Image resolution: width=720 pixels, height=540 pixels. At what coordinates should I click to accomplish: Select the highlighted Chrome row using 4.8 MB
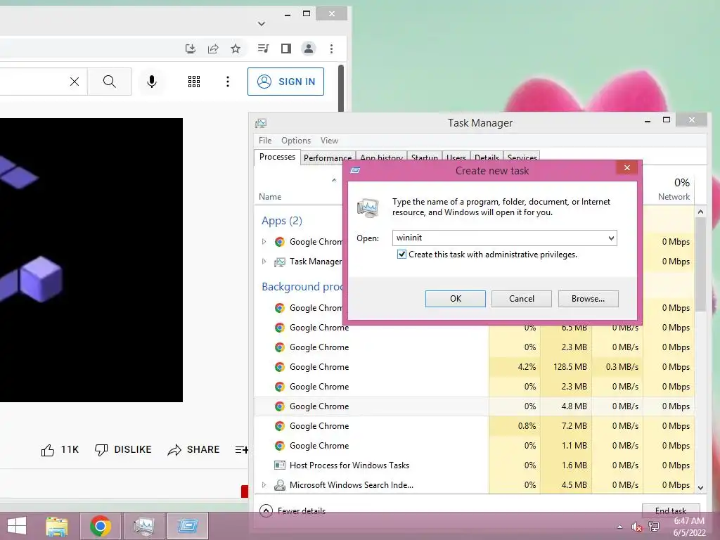pyautogui.click(x=475, y=406)
